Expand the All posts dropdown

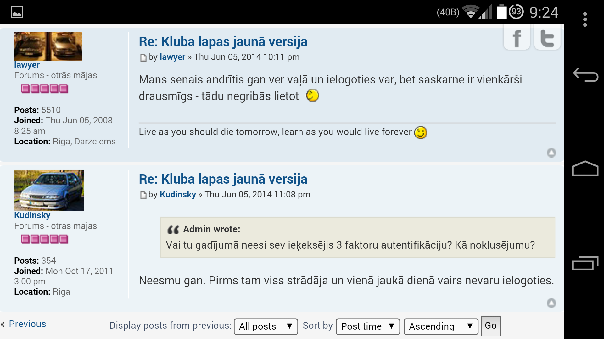click(266, 326)
